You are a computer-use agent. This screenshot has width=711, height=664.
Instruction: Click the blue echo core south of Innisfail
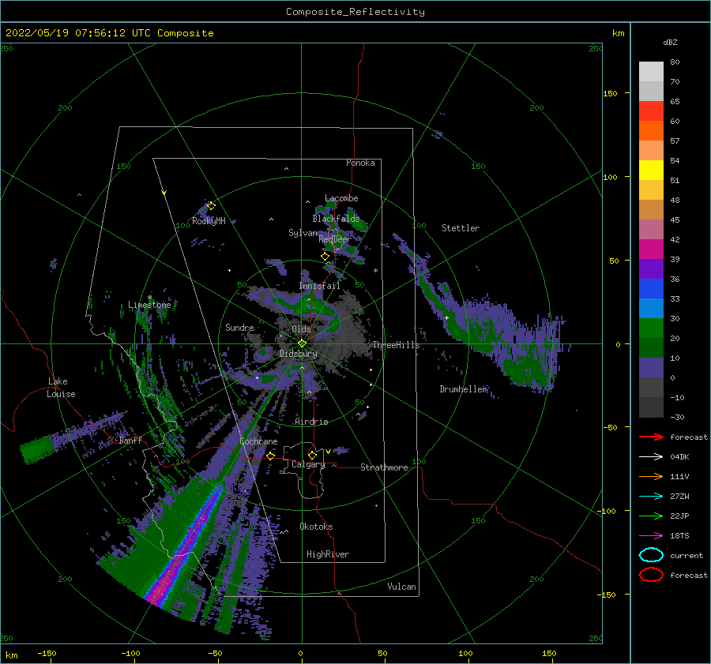tap(309, 307)
